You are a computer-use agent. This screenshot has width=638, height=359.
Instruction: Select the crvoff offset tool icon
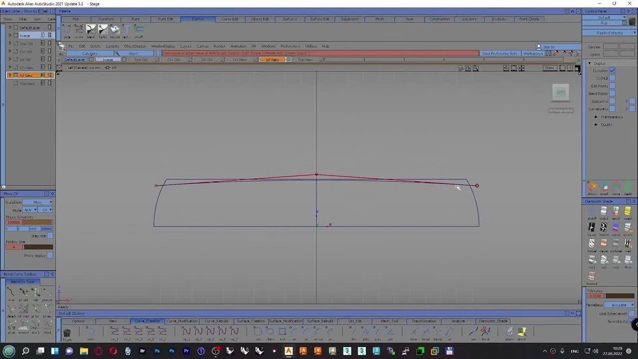tap(139, 30)
